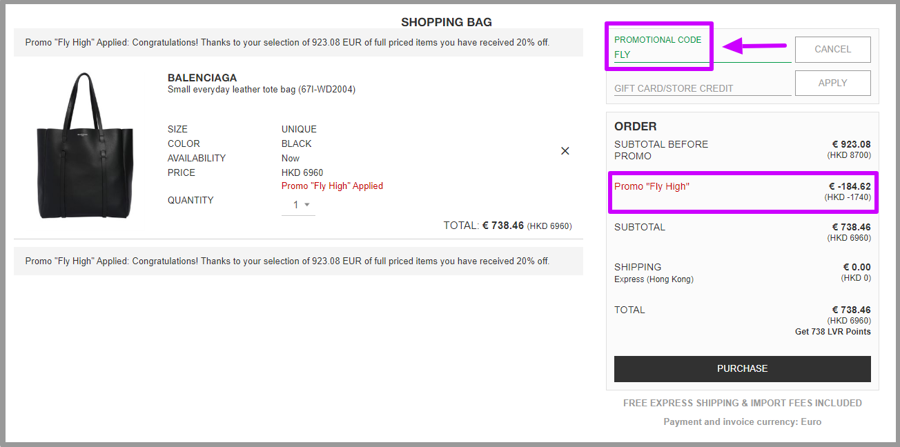Viewport: 900px width, 447px height.
Task: Click the BALENCIAGA brand name
Action: point(202,78)
